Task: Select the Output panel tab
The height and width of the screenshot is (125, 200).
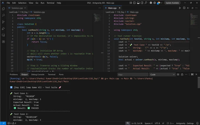Action: pos(24,74)
